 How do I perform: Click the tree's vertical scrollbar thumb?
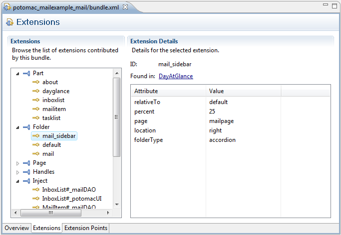(117, 117)
